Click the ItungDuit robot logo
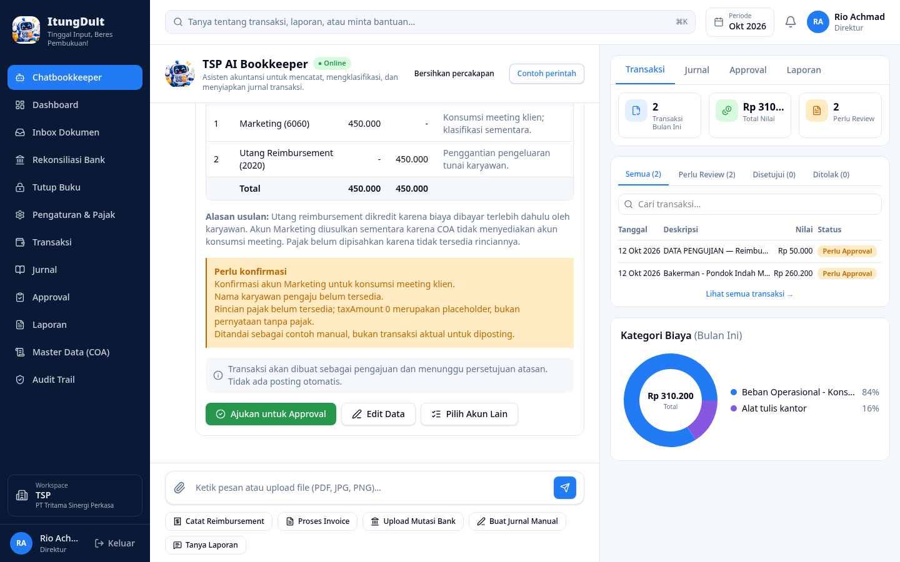This screenshot has width=900, height=562. (26, 30)
